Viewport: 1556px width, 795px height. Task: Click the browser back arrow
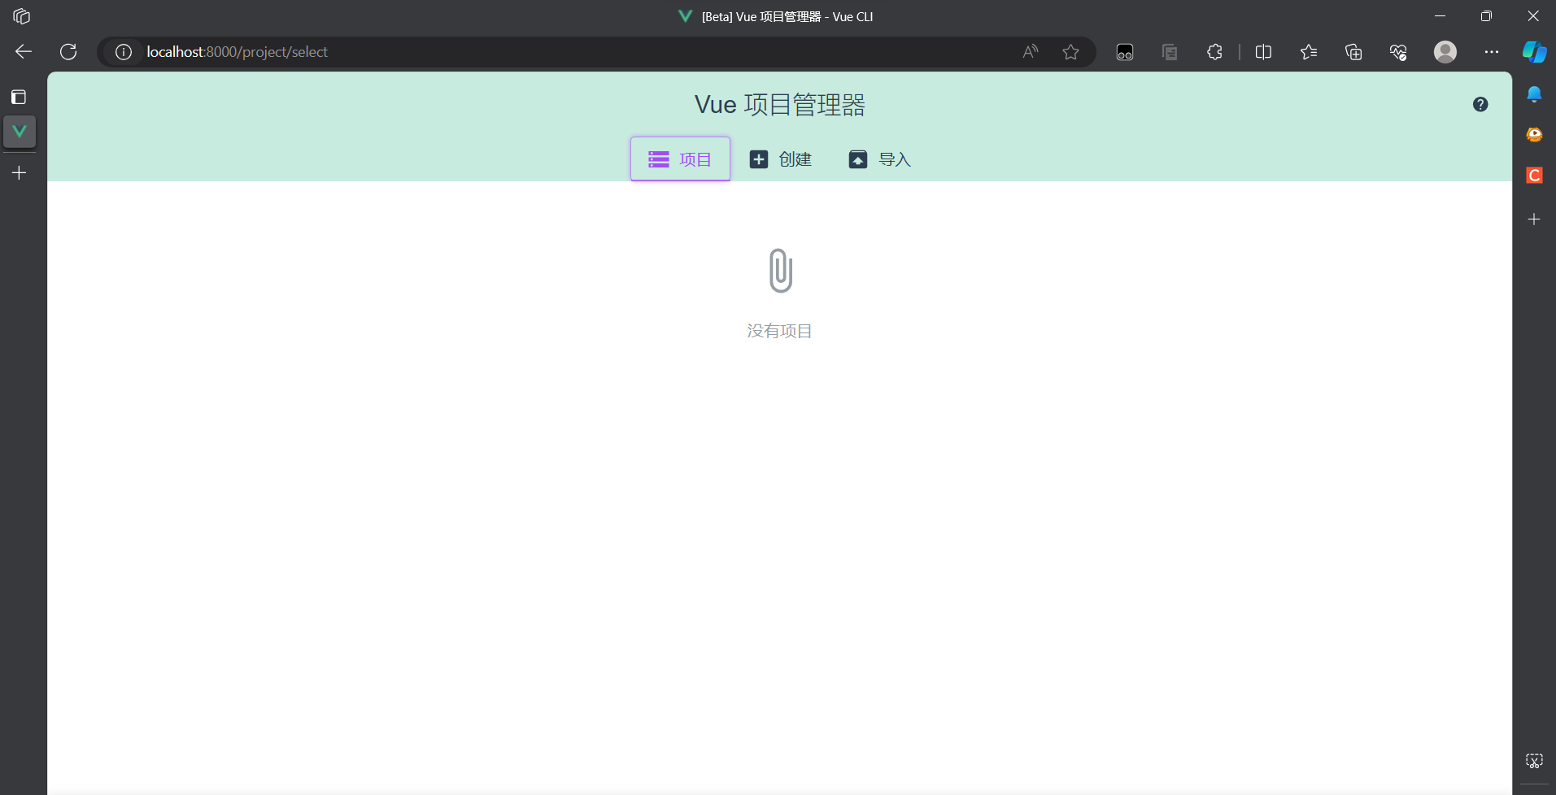[x=24, y=52]
